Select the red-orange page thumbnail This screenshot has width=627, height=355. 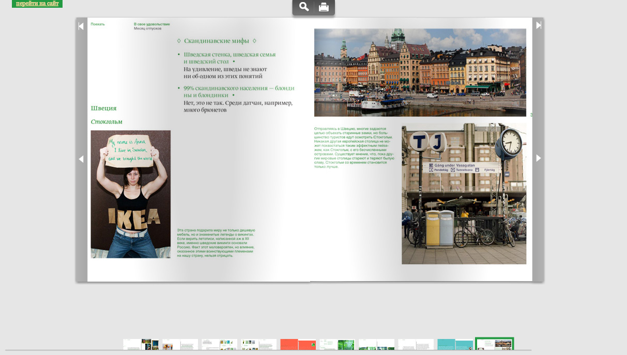pos(298,345)
